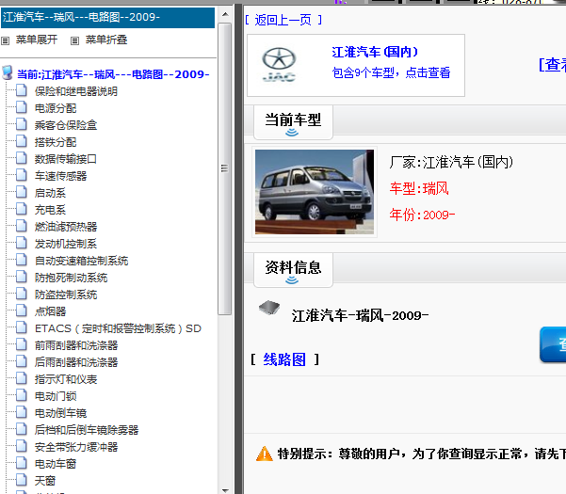
Task: Click the page icon beside 防抱死制动系统
Action: (22, 277)
